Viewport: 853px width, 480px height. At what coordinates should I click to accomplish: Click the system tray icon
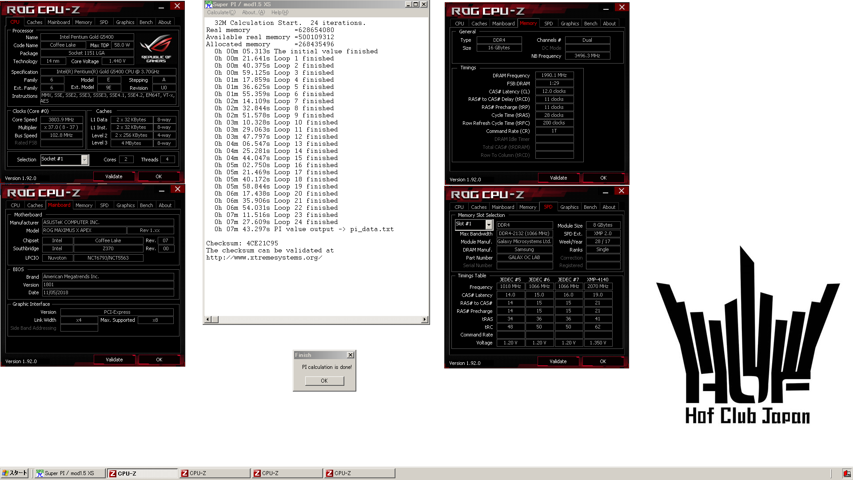tap(847, 473)
